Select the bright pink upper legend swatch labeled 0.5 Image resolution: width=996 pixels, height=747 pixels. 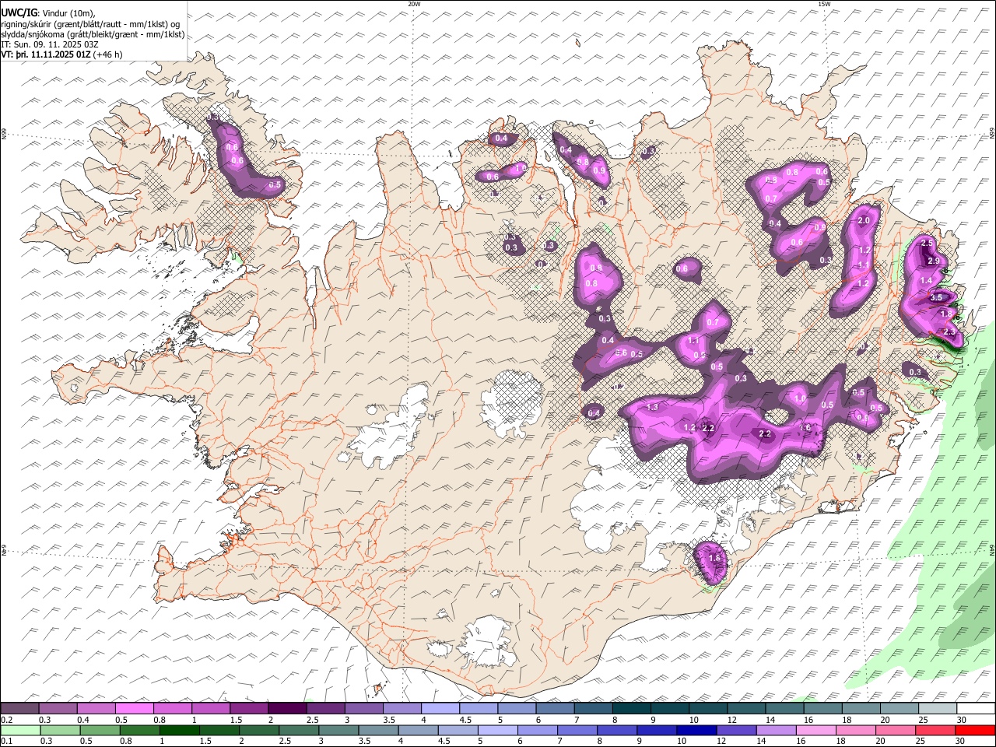(135, 709)
